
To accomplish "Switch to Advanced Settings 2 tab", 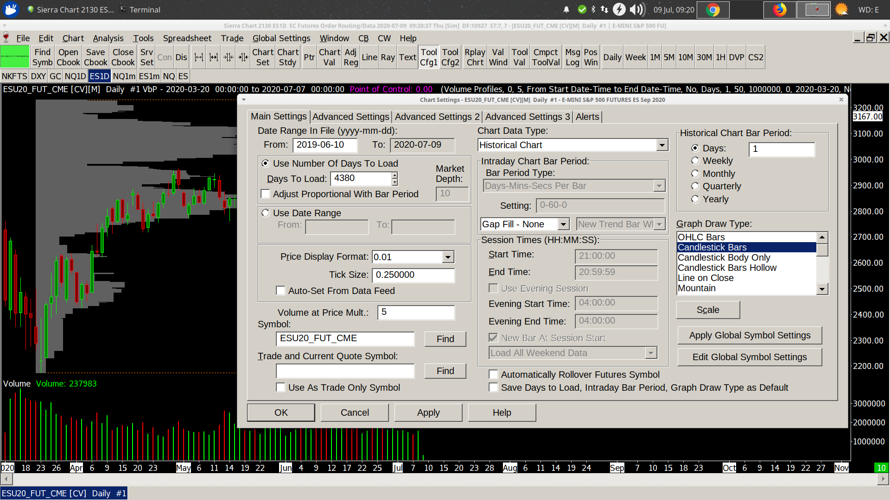I will (437, 117).
